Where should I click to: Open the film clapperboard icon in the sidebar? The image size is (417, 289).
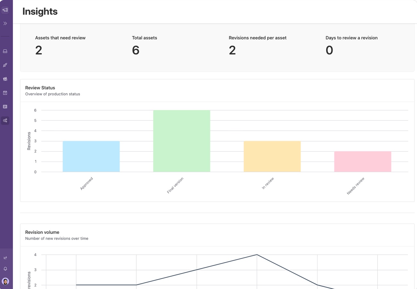point(5,79)
